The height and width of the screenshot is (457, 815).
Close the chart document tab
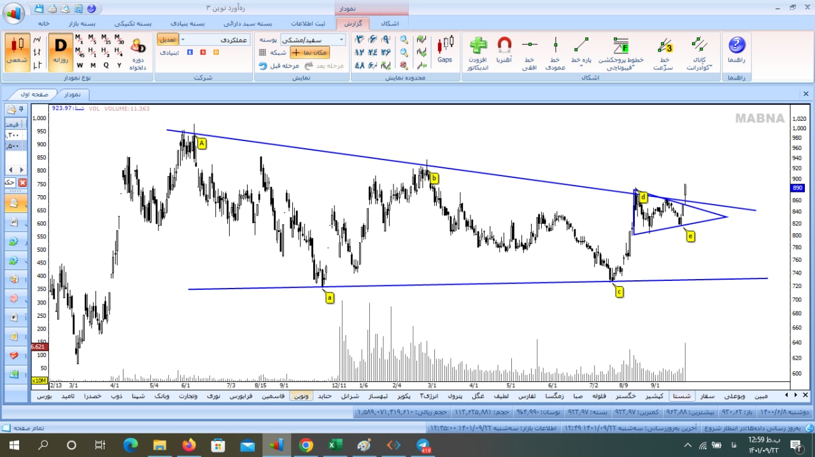(805, 93)
